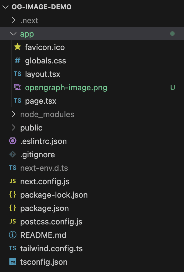Select the package-lock.json file
The width and height of the screenshot is (184, 272).
pos(54,195)
